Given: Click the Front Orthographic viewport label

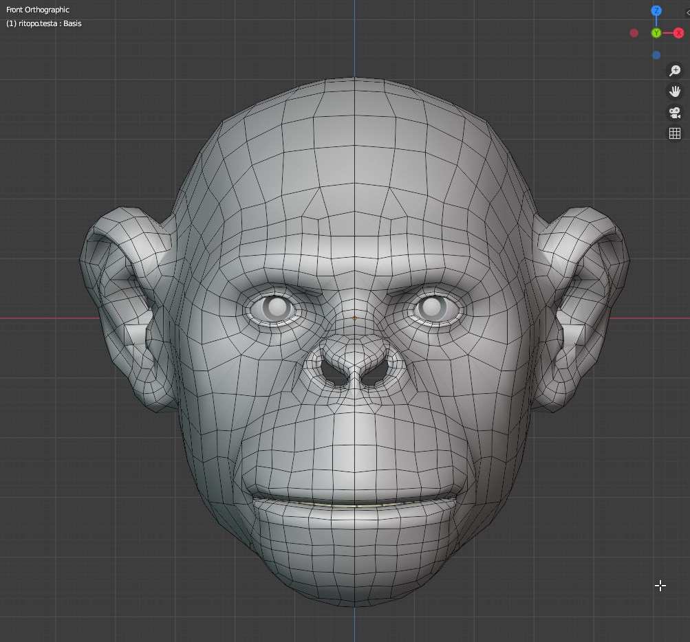Looking at the screenshot, I should [x=37, y=10].
